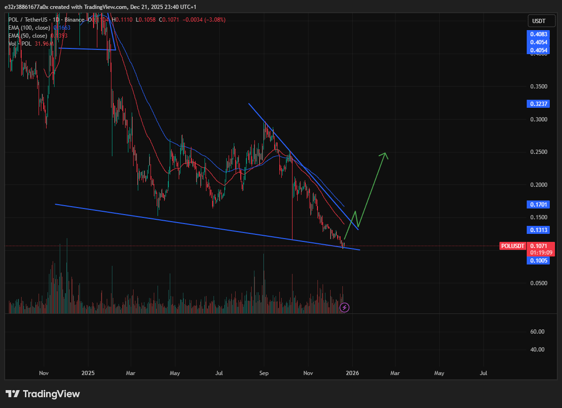Select the descending blue resistance trendline from September
The height and width of the screenshot is (408, 562).
click(303, 166)
